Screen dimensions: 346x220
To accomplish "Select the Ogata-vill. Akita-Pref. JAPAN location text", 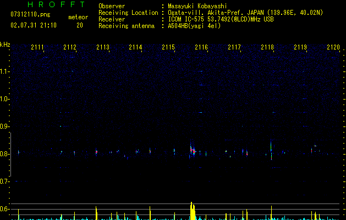I will 245,13.
